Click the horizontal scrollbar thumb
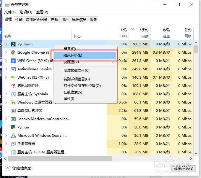 pyautogui.click(x=60, y=159)
